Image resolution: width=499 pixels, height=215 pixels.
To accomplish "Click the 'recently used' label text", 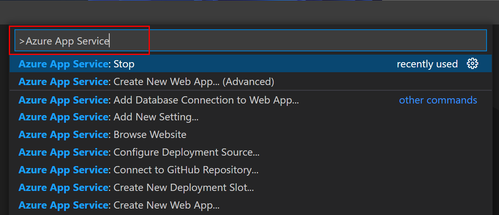I will 427,64.
